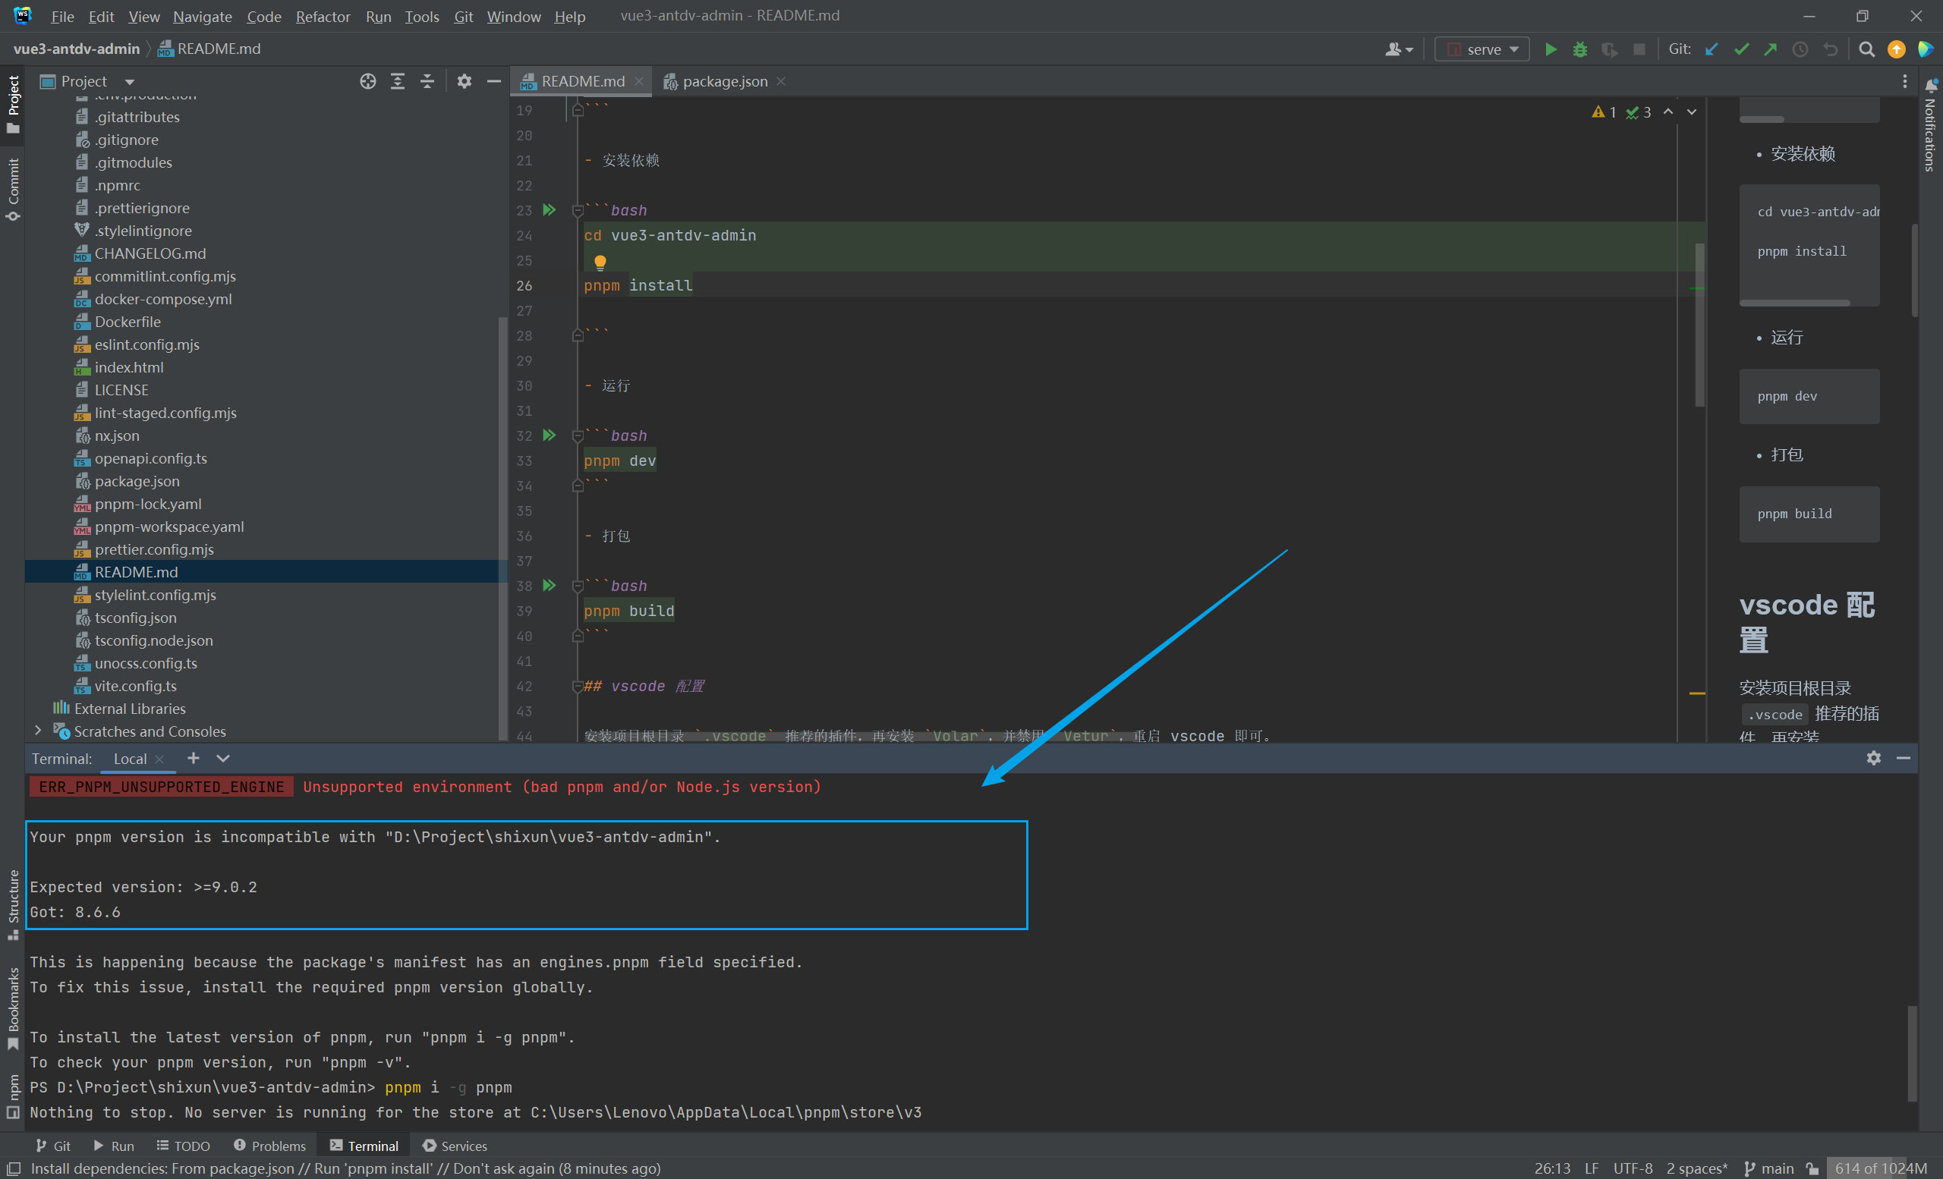Screen dimensions: 1943x1179
Task: Switch to the package.json editor tab
Action: pos(724,81)
